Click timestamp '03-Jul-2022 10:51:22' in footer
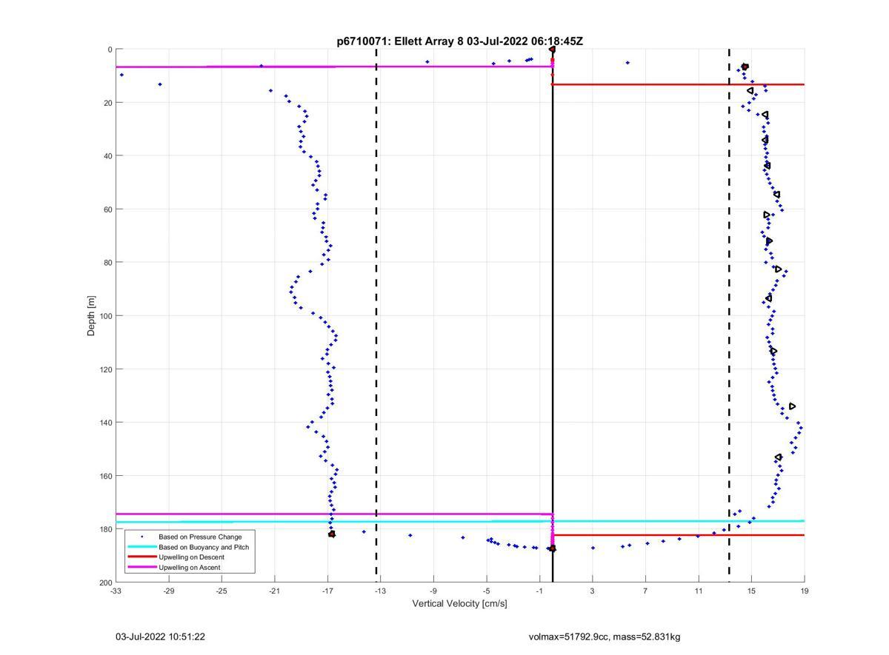 (160, 636)
